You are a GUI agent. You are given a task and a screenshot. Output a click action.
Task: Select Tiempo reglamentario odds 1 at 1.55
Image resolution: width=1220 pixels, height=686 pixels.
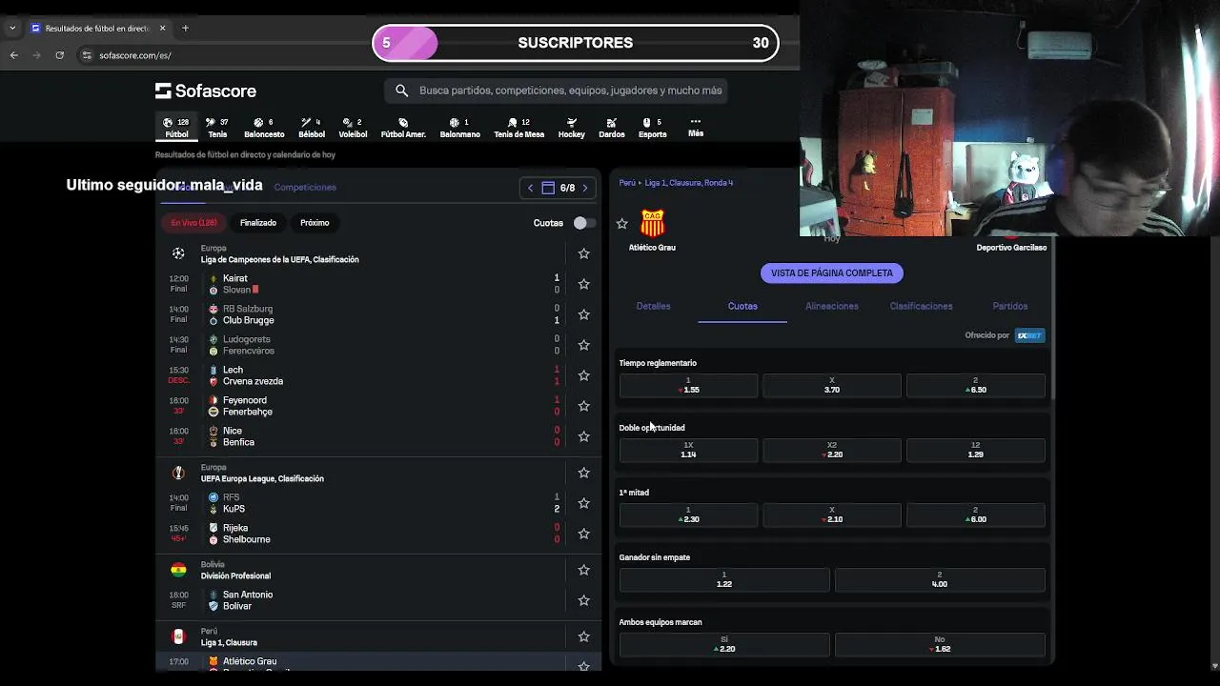click(688, 385)
